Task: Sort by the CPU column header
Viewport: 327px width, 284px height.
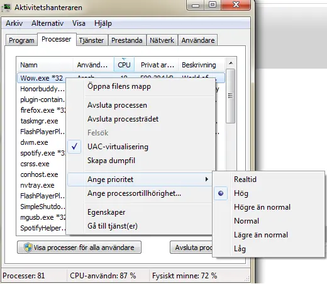Action: click(x=124, y=65)
